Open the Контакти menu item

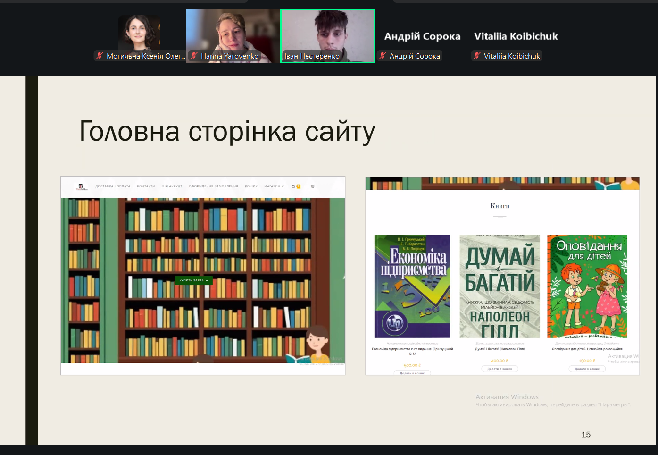click(x=146, y=186)
